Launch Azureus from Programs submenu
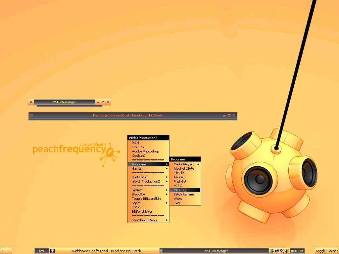 tap(185, 177)
